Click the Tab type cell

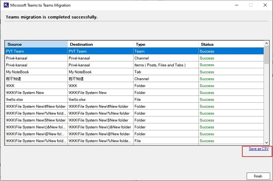[x=166, y=72]
